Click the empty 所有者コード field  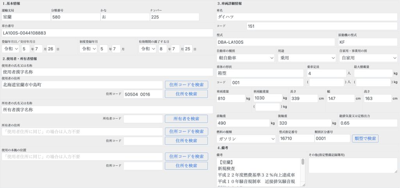(143, 119)
